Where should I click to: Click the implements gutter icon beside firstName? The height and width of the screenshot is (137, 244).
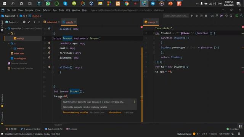[x=49, y=53]
